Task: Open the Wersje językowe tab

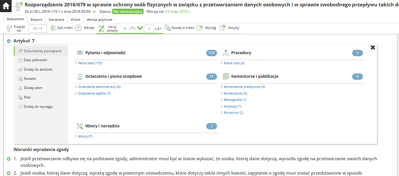Action: [99, 20]
